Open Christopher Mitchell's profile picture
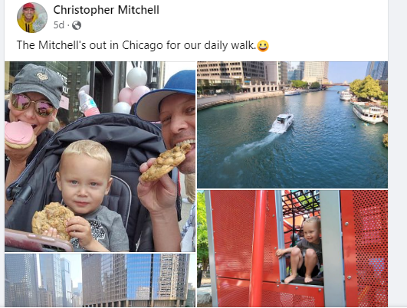407x308 pixels. [32, 18]
